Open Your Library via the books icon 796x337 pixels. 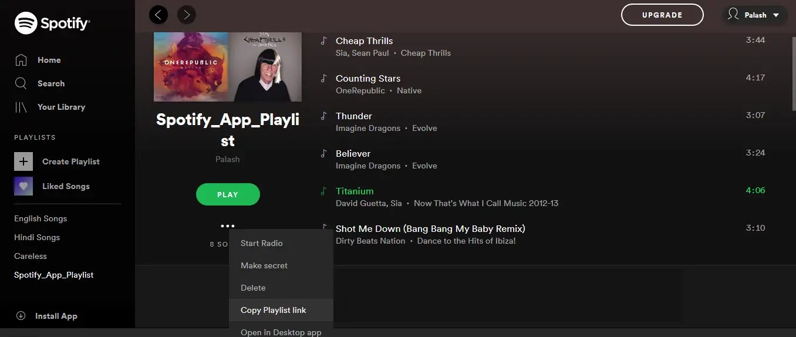[21, 107]
